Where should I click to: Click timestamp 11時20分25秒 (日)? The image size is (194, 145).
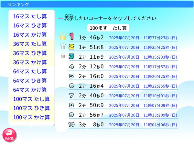coord(160,76)
